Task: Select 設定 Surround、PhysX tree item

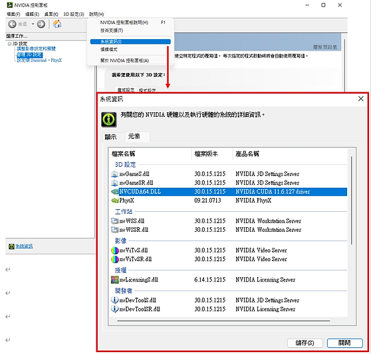Action: point(39,60)
